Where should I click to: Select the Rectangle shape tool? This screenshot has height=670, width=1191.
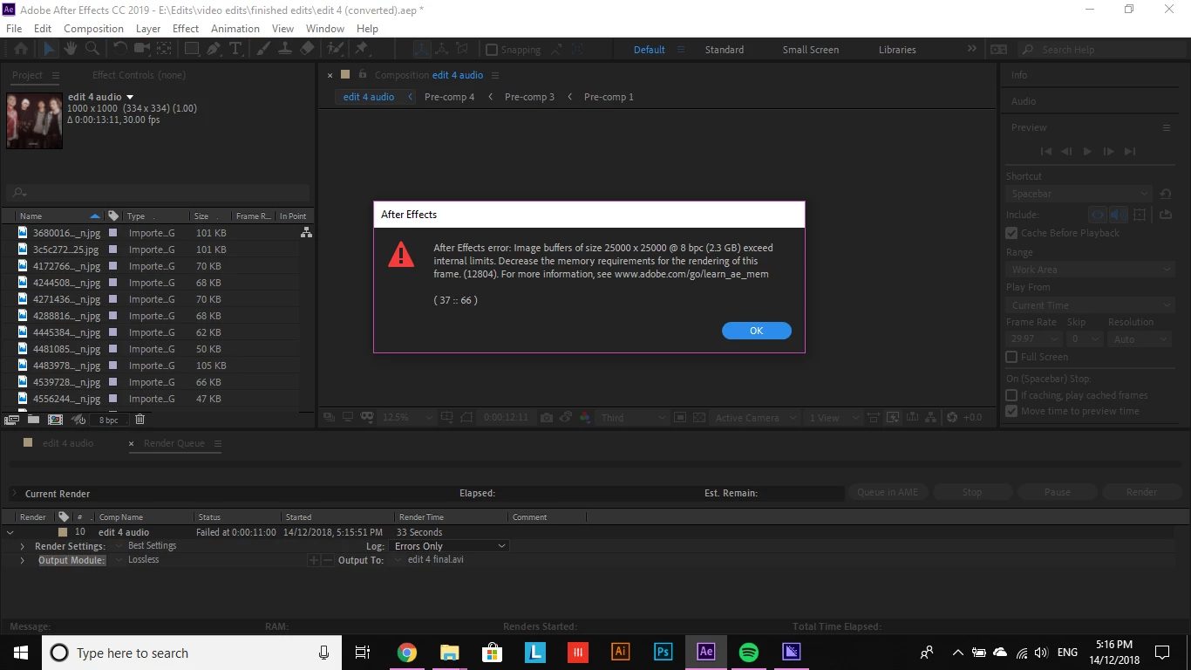(x=192, y=50)
